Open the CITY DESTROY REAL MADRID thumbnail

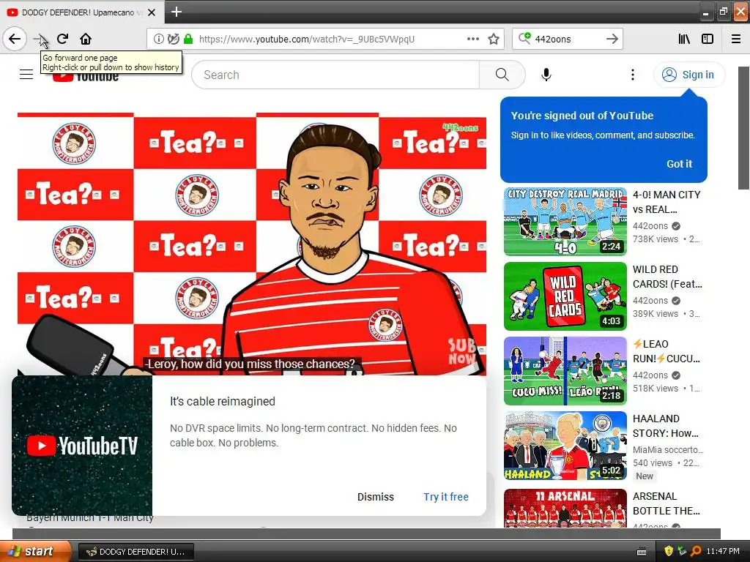[x=565, y=221]
